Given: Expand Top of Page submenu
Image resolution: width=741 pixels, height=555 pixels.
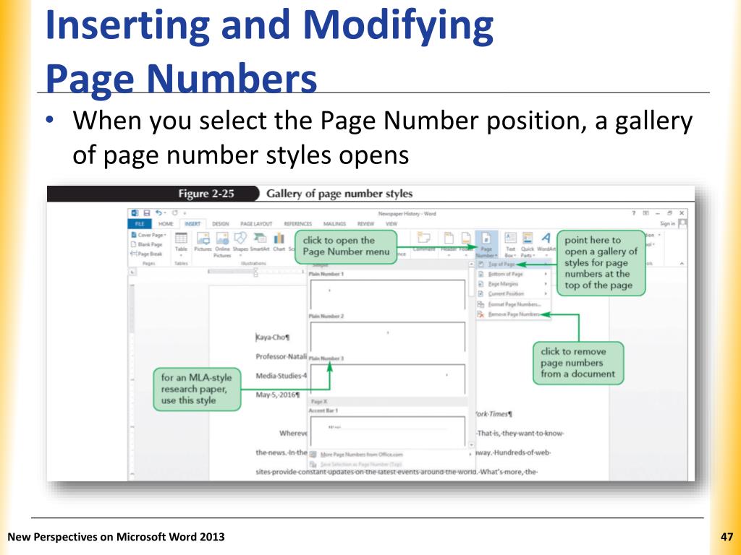Looking at the screenshot, I should [x=512, y=264].
